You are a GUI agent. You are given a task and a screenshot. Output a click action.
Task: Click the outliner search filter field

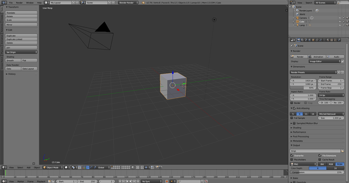click(343, 3)
